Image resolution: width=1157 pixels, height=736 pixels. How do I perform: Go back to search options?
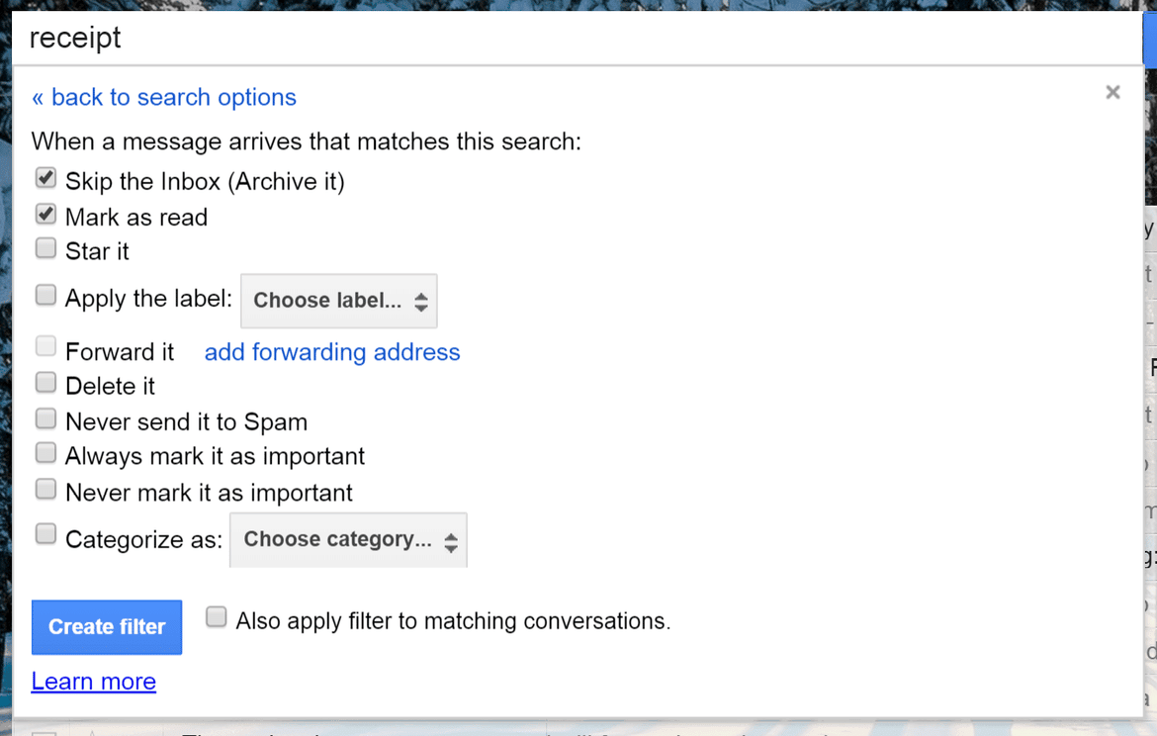(x=163, y=97)
